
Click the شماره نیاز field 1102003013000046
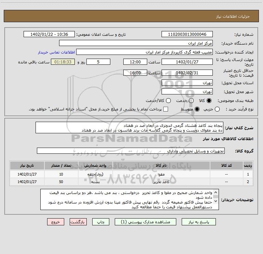tap(187, 34)
